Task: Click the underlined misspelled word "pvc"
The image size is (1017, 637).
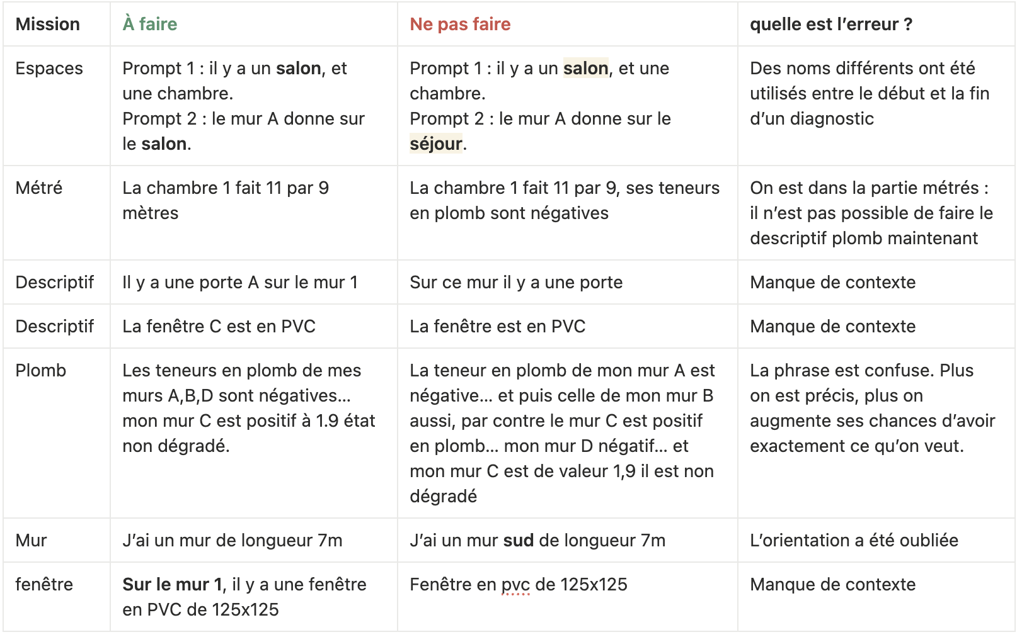Action: point(515,585)
